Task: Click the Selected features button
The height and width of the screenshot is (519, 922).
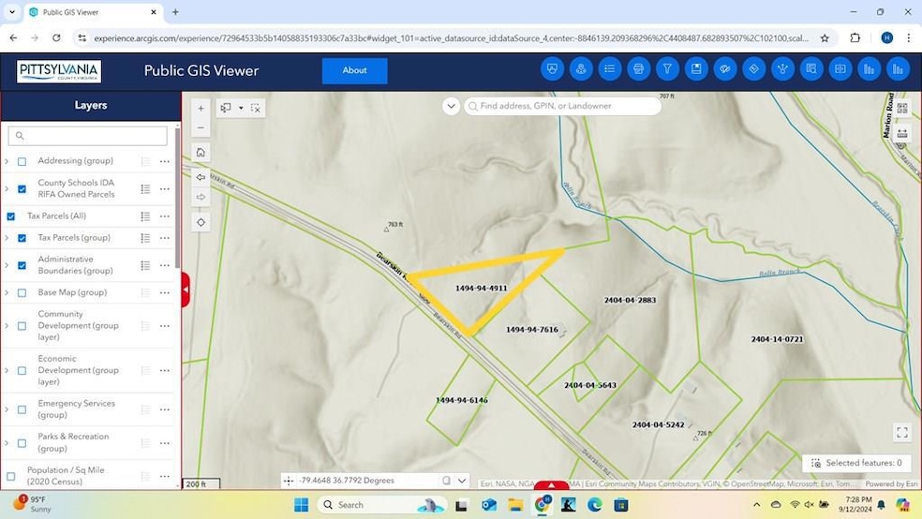Action: (856, 463)
